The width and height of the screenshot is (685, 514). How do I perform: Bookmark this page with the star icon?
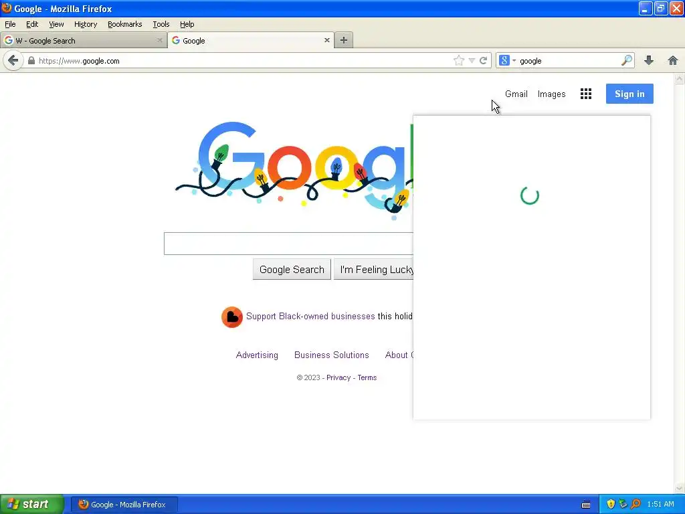(459, 61)
